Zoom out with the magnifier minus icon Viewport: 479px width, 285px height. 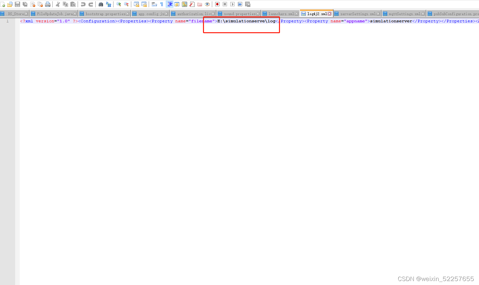coord(126,4)
